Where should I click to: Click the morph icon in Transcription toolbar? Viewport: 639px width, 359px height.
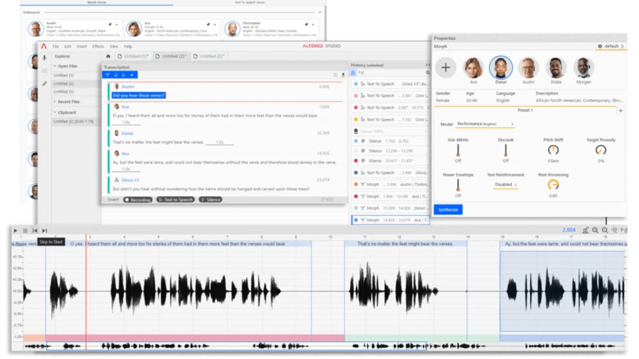[107, 75]
